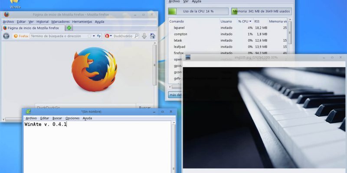Sort processes by the % CPU column header

click(245, 21)
